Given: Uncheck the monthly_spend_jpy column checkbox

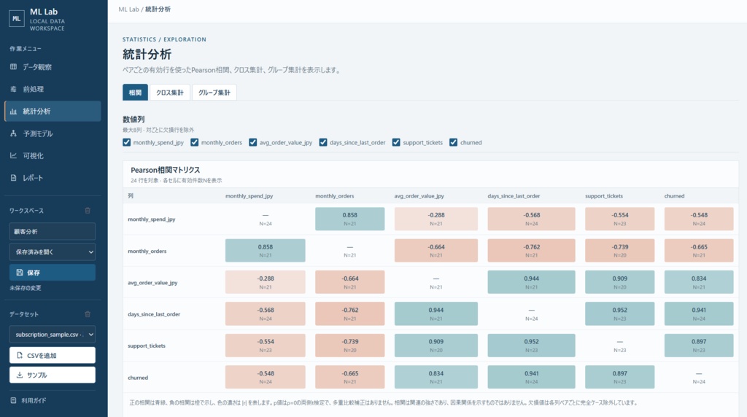Looking at the screenshot, I should point(126,142).
